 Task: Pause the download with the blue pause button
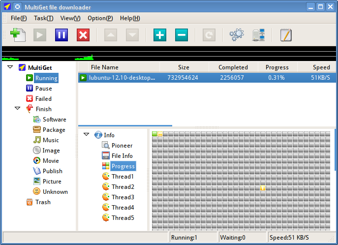(61, 35)
